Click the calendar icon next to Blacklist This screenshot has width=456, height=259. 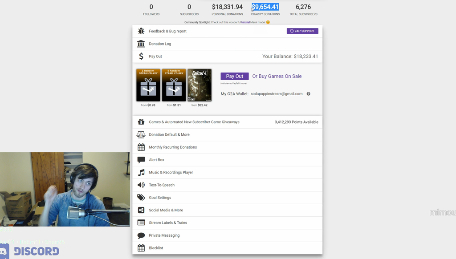point(141,248)
